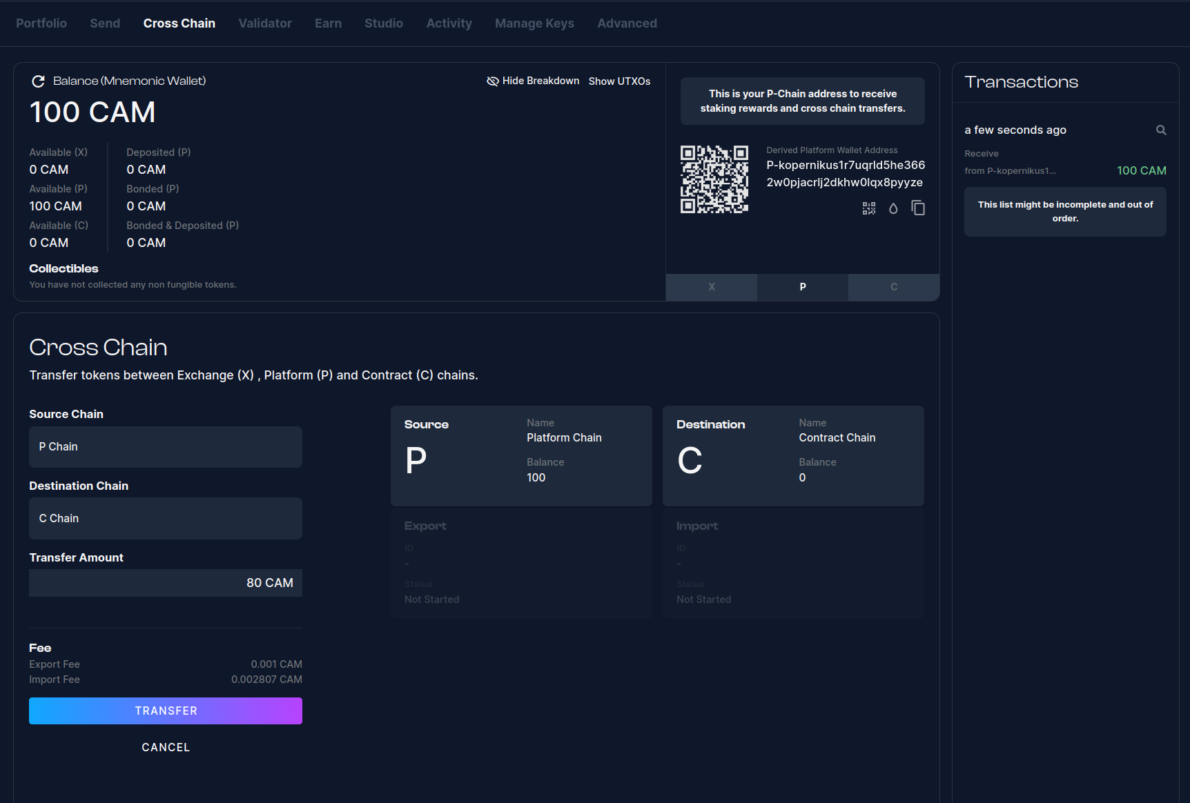Show UTXOs in balance panel

tap(619, 81)
